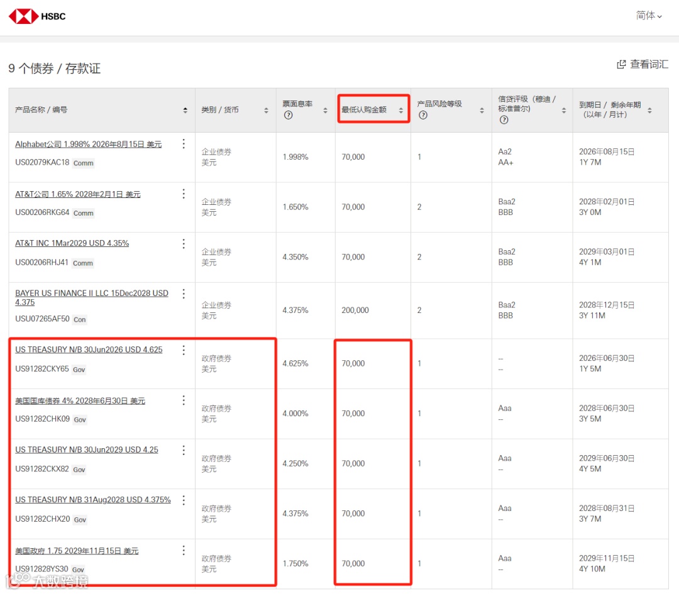The height and width of the screenshot is (594, 679).
Task: Show help for 产品风险等级 question icon
Action: 423,115
